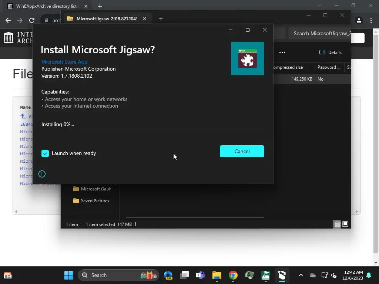Close the MicrosoftJigsaw File Explorer tab
Viewport: 379px width, 284px height.
tap(145, 18)
